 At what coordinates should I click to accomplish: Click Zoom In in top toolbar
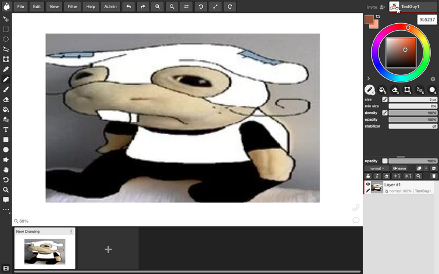point(158,6)
